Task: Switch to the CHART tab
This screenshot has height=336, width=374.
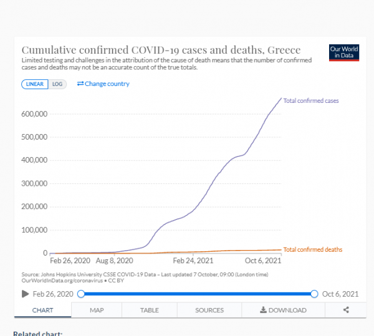Action: point(42,310)
